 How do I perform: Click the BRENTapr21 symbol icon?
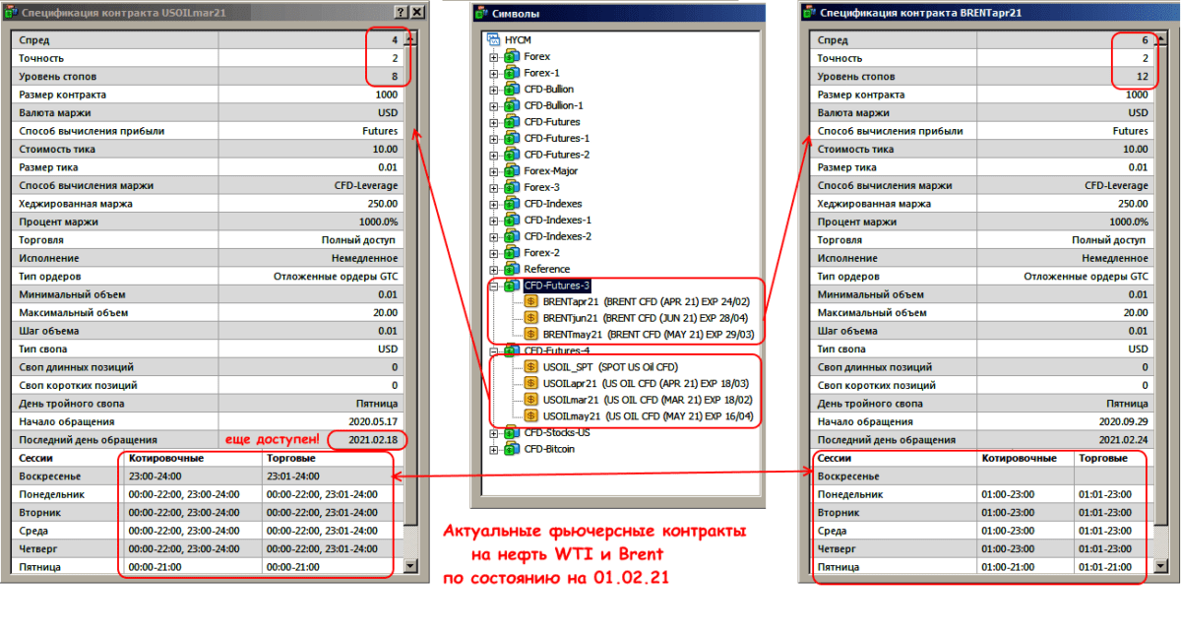(529, 302)
